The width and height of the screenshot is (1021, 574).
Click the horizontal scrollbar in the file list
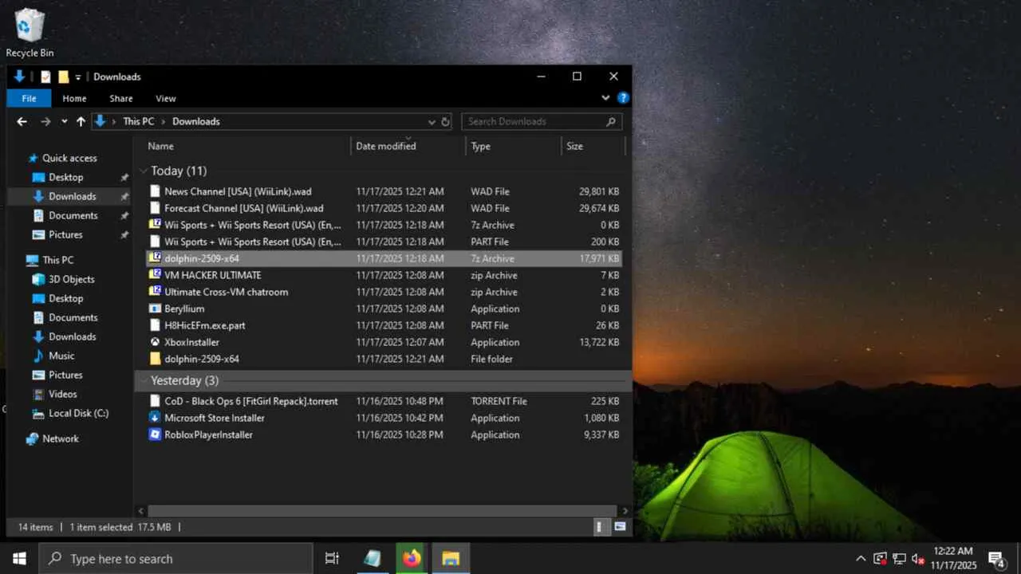[383, 511]
